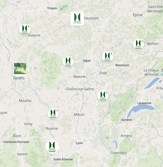Expand the 2-garden cluster east of Chalon-sur-Saône
163x167 pixels.
click(x=103, y=95)
